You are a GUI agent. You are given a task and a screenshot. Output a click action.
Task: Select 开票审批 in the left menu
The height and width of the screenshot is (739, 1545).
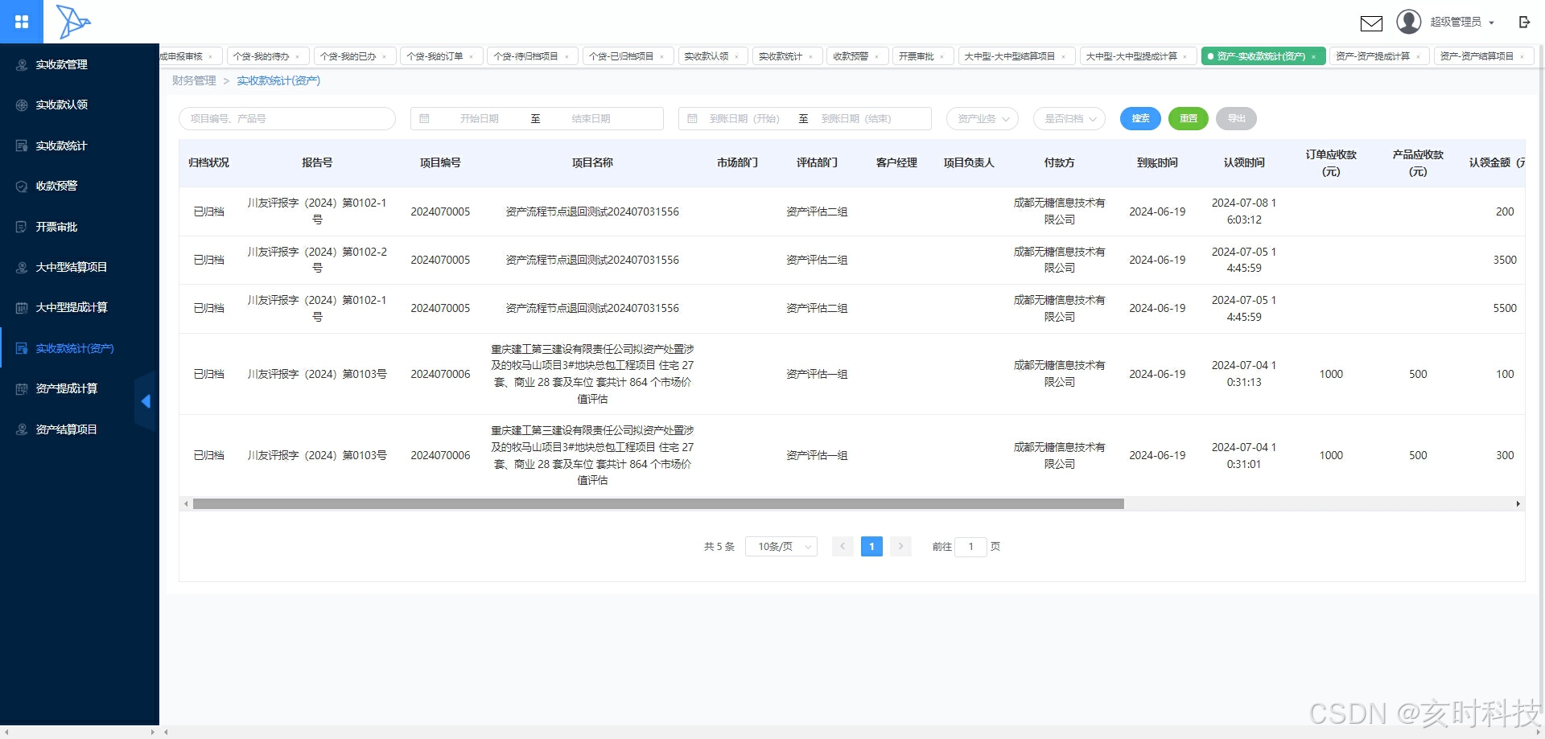click(56, 226)
